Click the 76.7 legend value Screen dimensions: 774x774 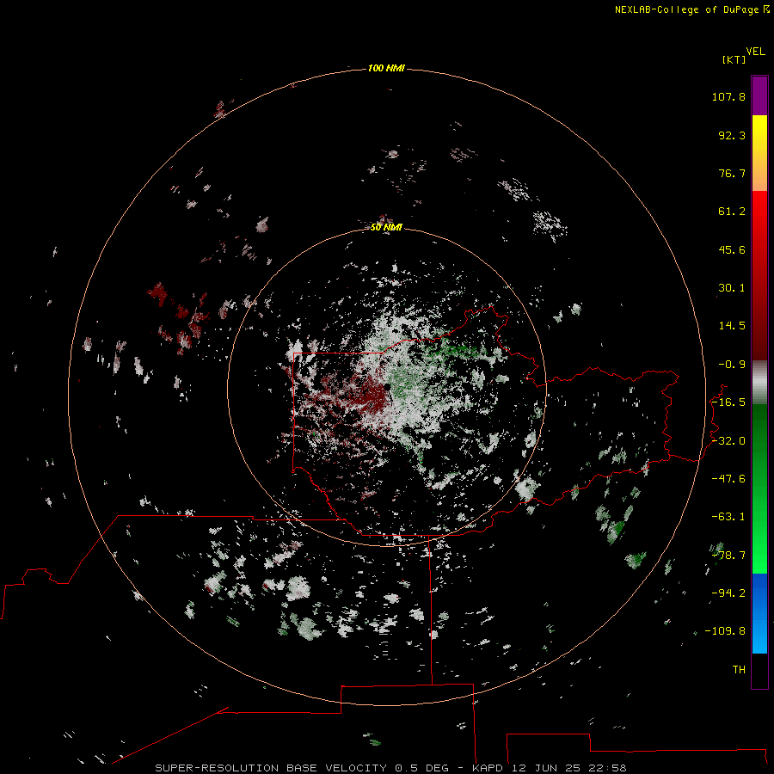(732, 173)
